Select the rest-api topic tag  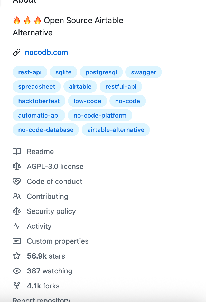click(x=30, y=72)
